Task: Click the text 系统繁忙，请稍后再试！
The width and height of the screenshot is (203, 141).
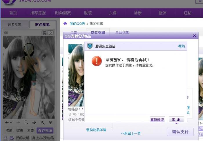Action: 127,60
